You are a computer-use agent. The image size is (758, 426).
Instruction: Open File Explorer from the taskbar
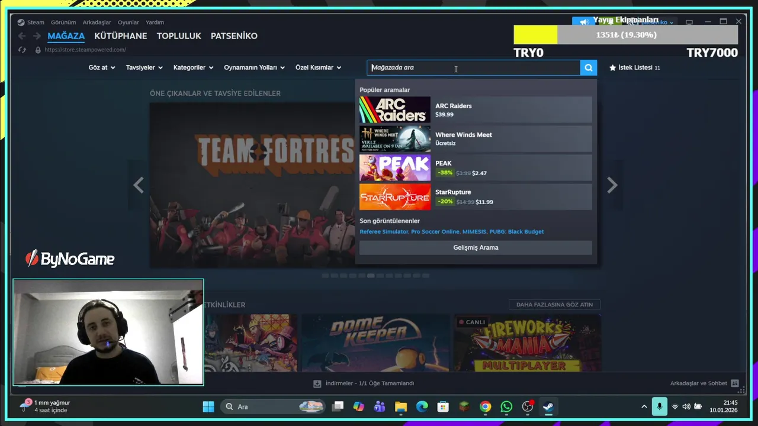(401, 406)
